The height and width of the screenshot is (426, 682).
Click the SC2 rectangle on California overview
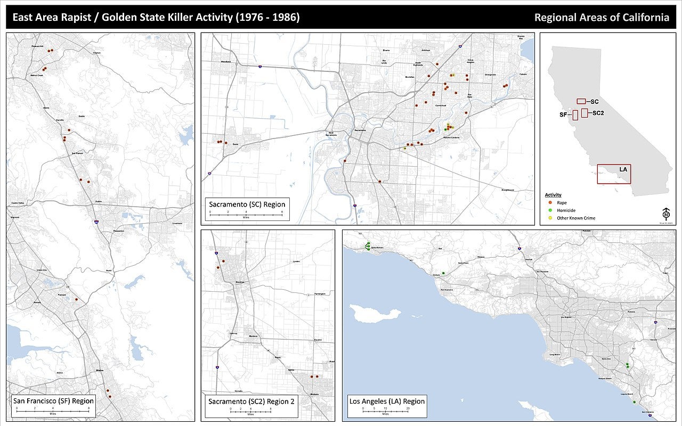pyautogui.click(x=584, y=113)
